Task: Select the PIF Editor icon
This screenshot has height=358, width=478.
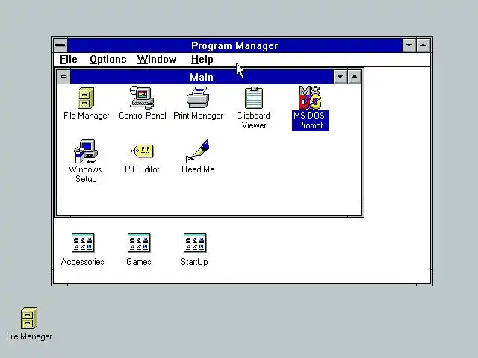Action: (x=142, y=151)
